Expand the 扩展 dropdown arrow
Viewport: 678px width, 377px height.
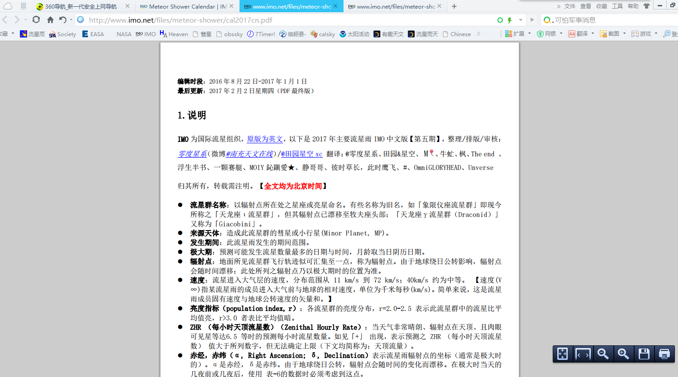pos(529,33)
